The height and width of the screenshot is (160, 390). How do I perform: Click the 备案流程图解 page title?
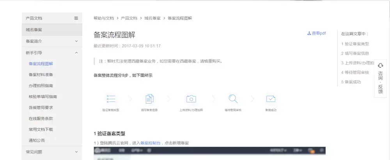pyautogui.click(x=114, y=35)
